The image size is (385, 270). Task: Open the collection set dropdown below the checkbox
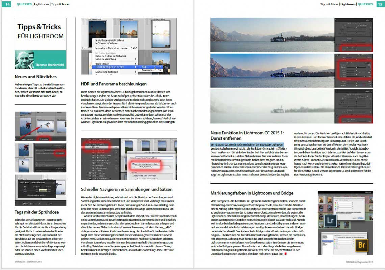(x=152, y=167)
